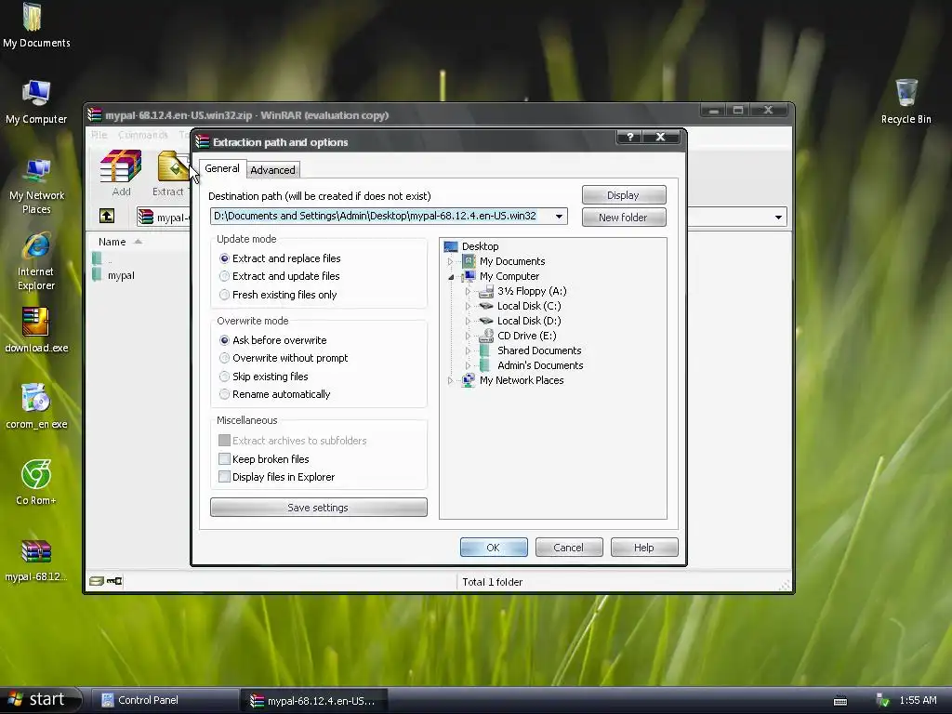Viewport: 952px width, 714px height.
Task: Expand CD Drive (E:) tree node
Action: [469, 336]
